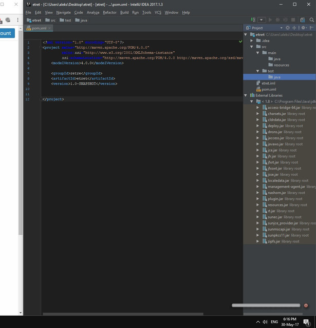
Task: Open the Code menu
Action: [x=79, y=12]
